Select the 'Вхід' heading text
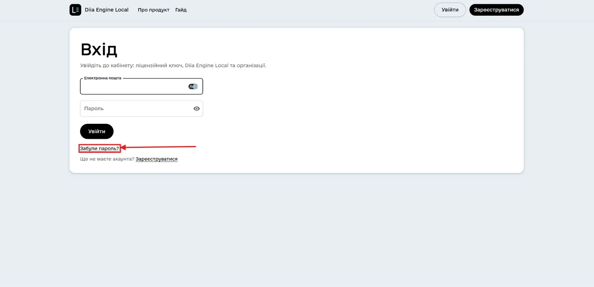Screen dimensions: 594x287 tap(99, 50)
